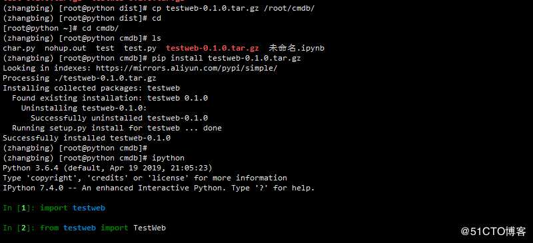Viewport: 533px width, 243px height.
Task: Click the 'import testweb' statement
Action: (73, 208)
